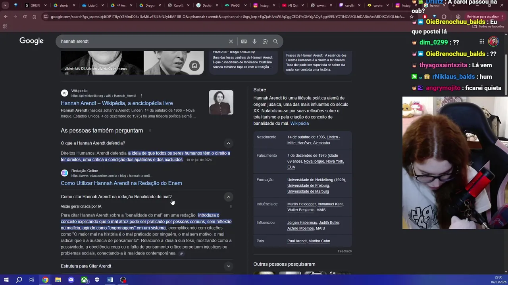The width and height of the screenshot is (508, 285).
Task: Expand MAIS under Influência de
Action: click(321, 210)
